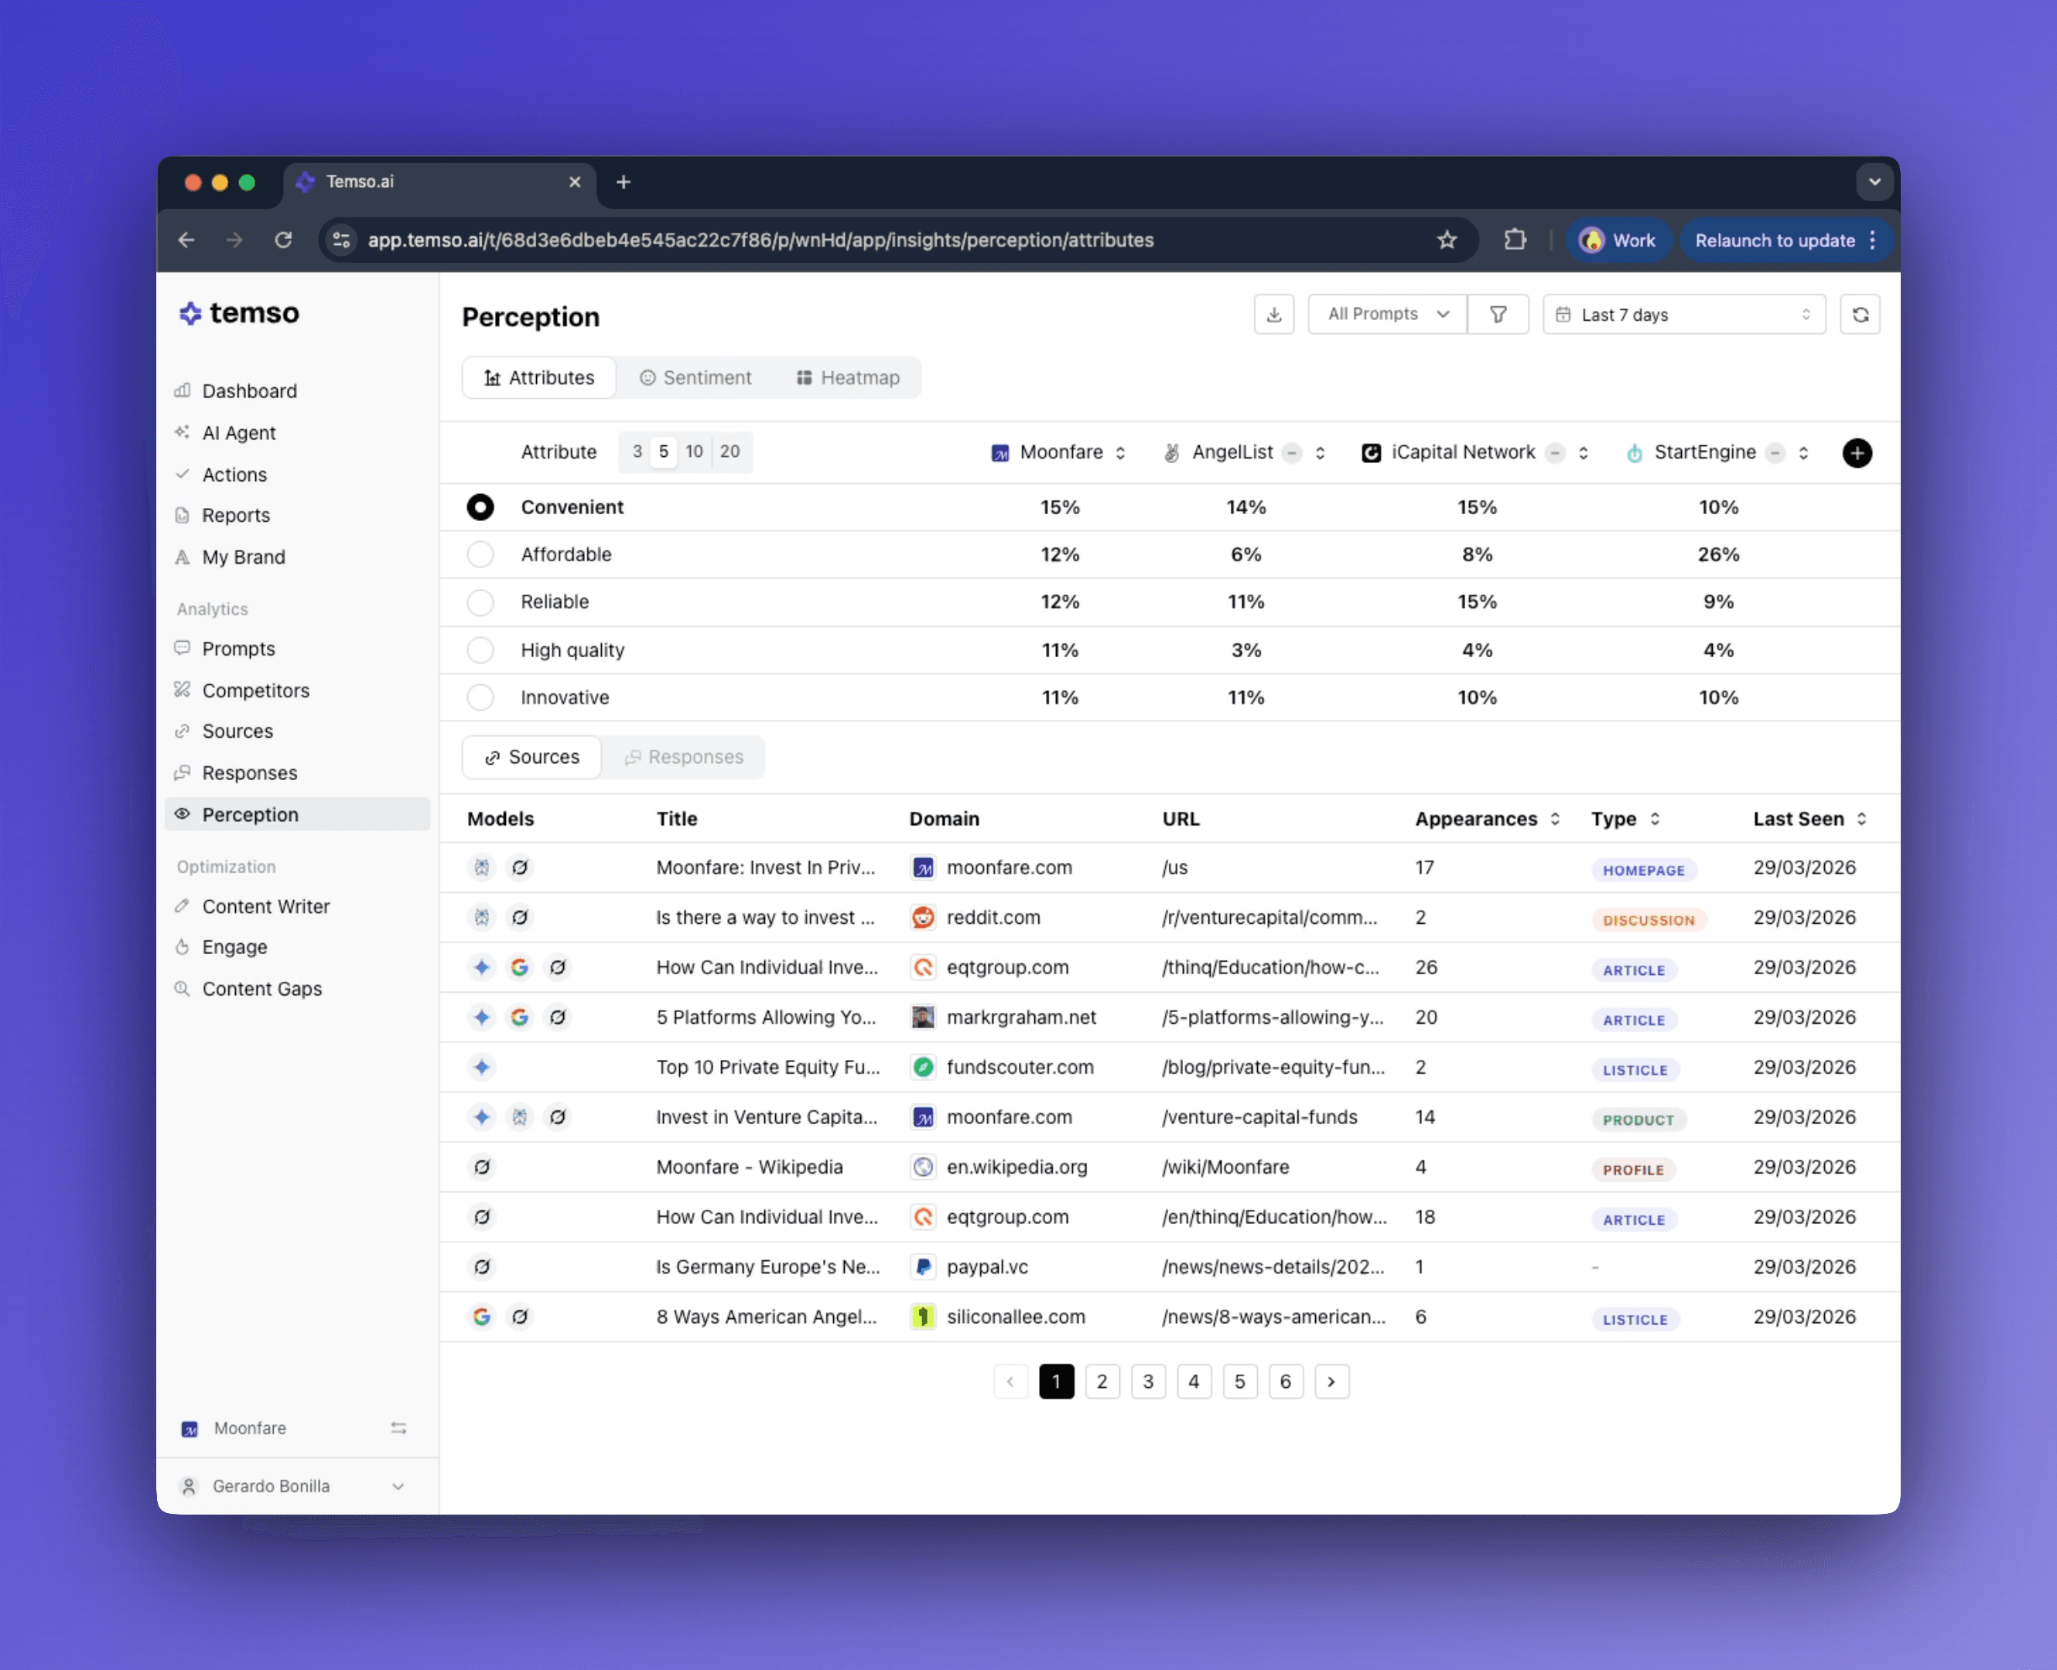This screenshot has width=2057, height=1670.
Task: Select the Affordable attribute radio button
Action: (x=480, y=554)
